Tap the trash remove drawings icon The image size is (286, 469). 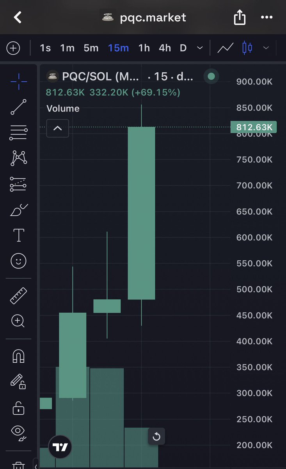tap(19, 465)
